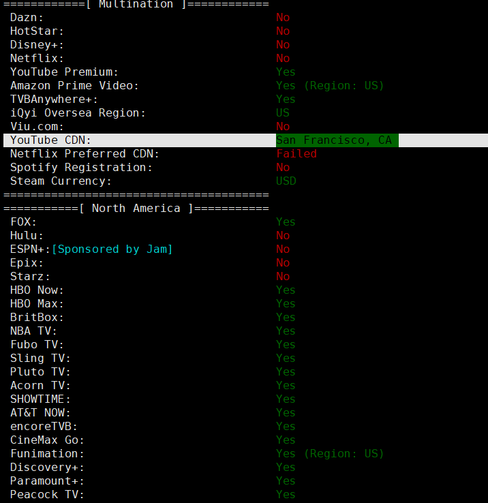
Task: Select the "Pluto TV:" label
Action: (x=40, y=371)
